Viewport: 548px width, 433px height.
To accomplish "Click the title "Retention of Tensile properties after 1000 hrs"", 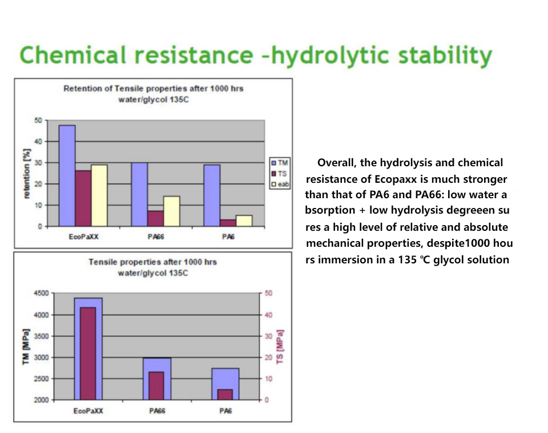I will point(153,89).
